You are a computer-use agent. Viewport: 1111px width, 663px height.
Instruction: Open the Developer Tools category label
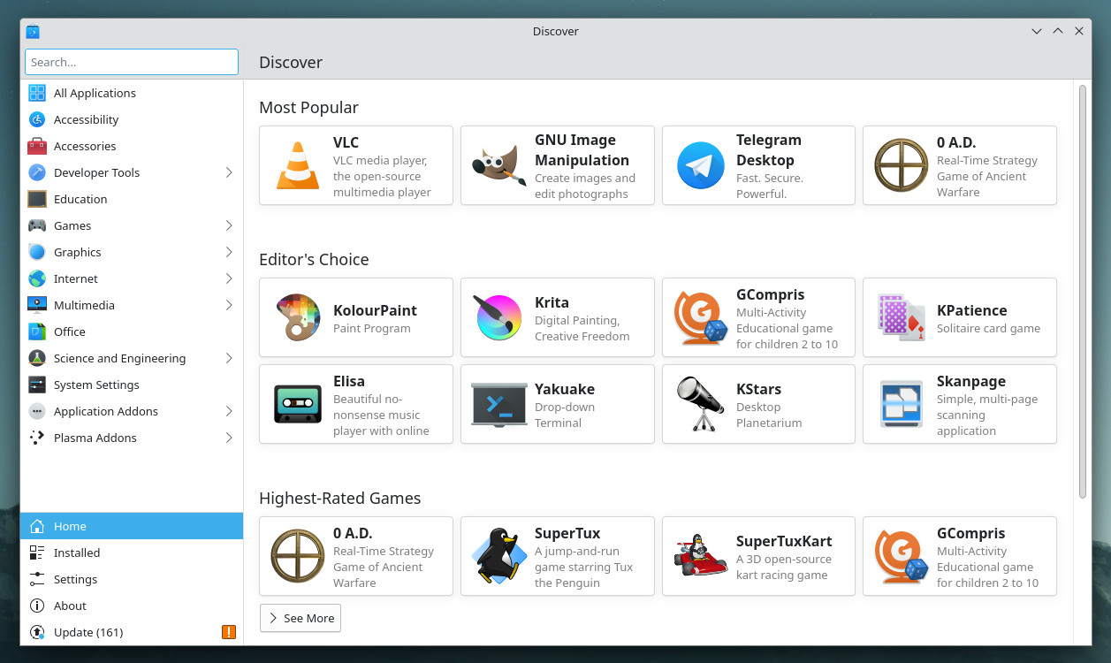pyautogui.click(x=97, y=172)
